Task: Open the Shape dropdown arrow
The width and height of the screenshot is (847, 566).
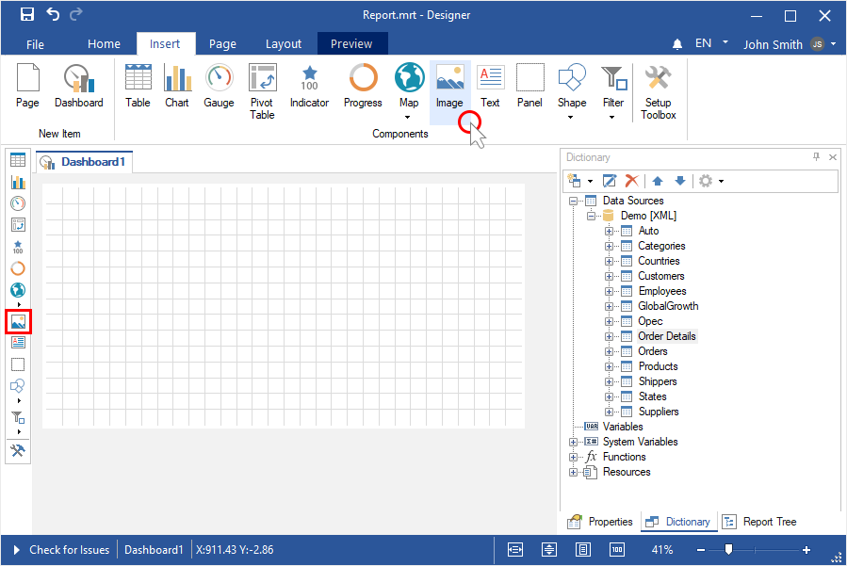Action: pos(571,118)
